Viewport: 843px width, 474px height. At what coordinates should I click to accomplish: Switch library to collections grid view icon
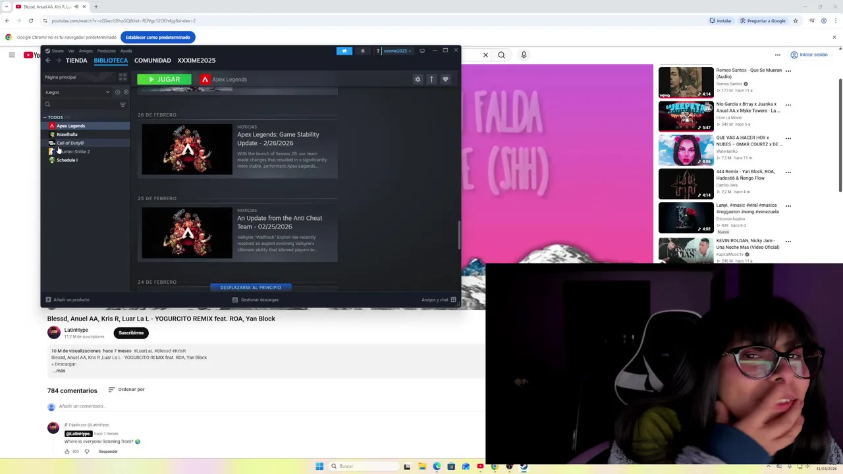[122, 77]
